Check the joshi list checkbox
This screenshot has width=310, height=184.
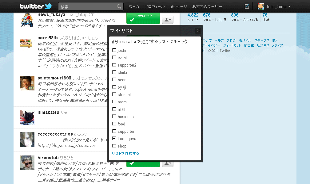pos(114,50)
